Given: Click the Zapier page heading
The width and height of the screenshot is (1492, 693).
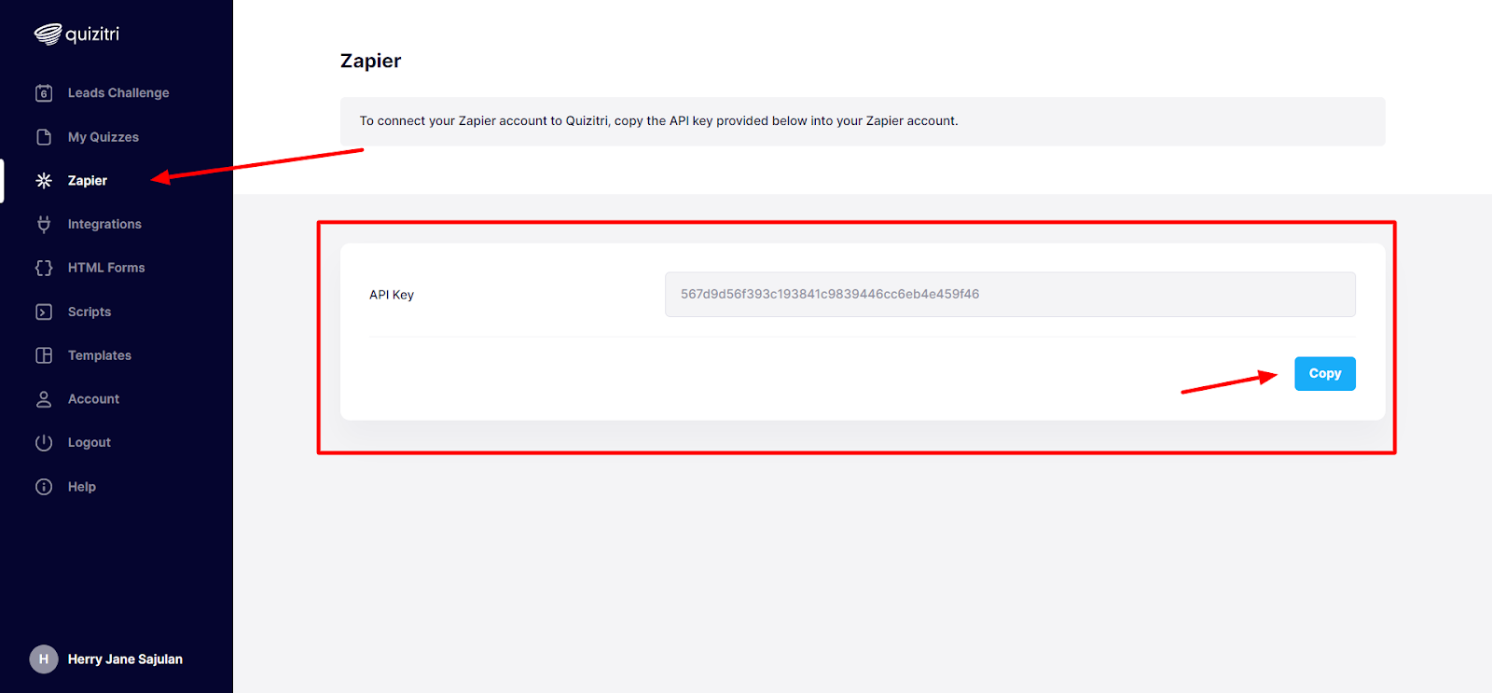Looking at the screenshot, I should click(x=370, y=62).
